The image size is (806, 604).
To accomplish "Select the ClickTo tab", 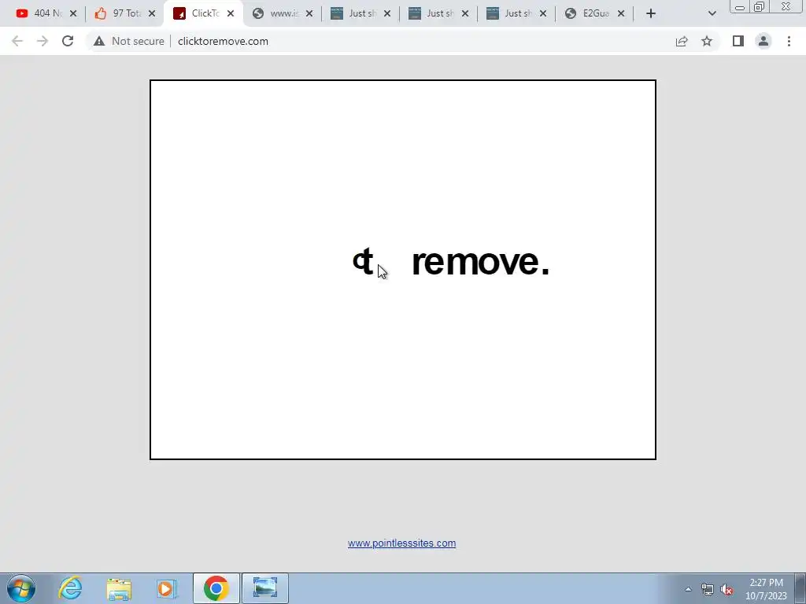I will [x=203, y=13].
